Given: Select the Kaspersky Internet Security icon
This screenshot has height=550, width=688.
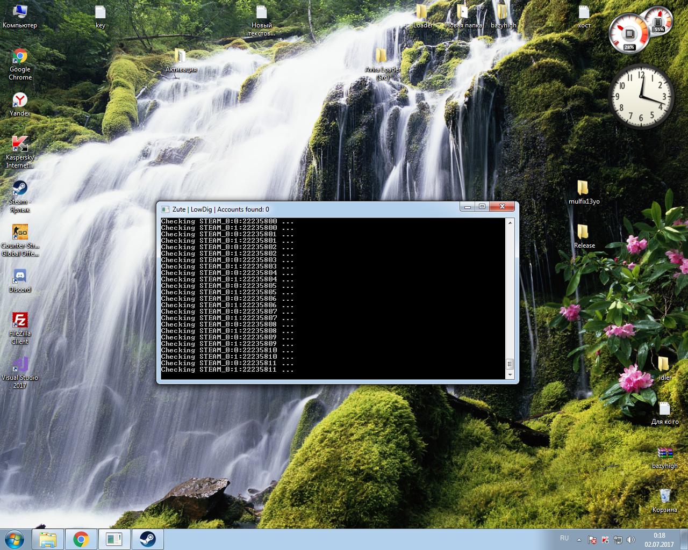Looking at the screenshot, I should click(20, 144).
